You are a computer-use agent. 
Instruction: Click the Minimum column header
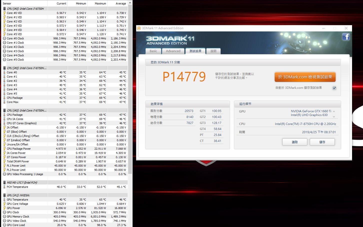coord(78,3)
